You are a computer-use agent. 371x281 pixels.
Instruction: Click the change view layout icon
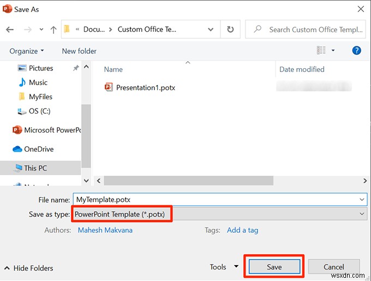[321, 51]
